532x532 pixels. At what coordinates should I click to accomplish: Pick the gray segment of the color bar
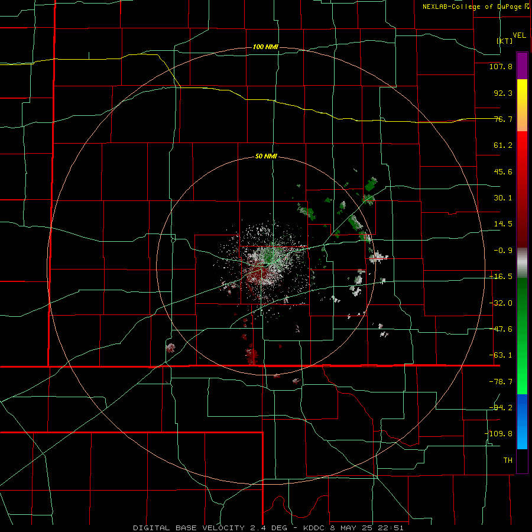coord(522,263)
